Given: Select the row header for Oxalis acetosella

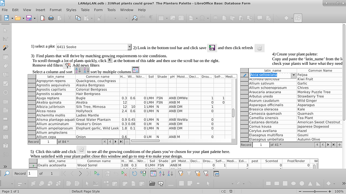Looking at the screenshot, I should point(33,165).
